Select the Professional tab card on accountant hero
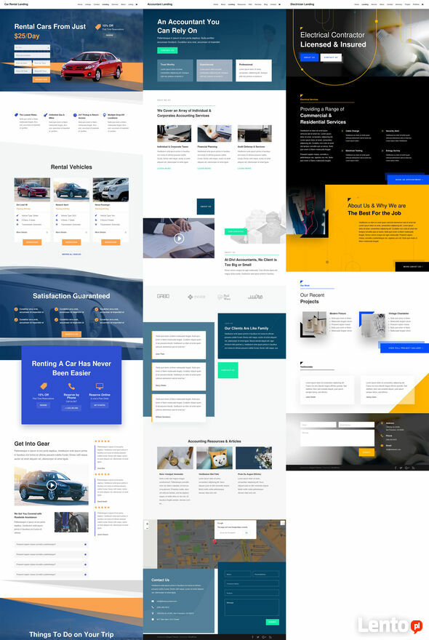429x640 pixels. coord(254,71)
